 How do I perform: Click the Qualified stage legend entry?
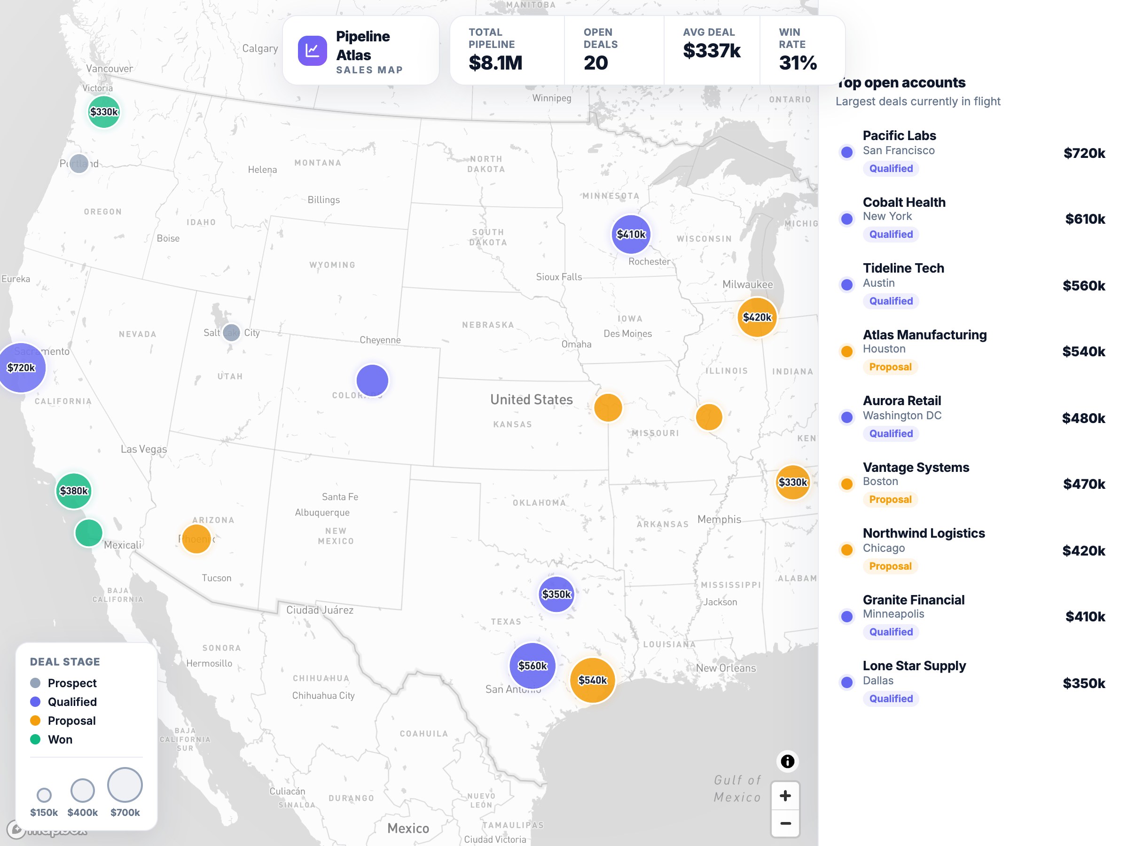tap(63, 702)
